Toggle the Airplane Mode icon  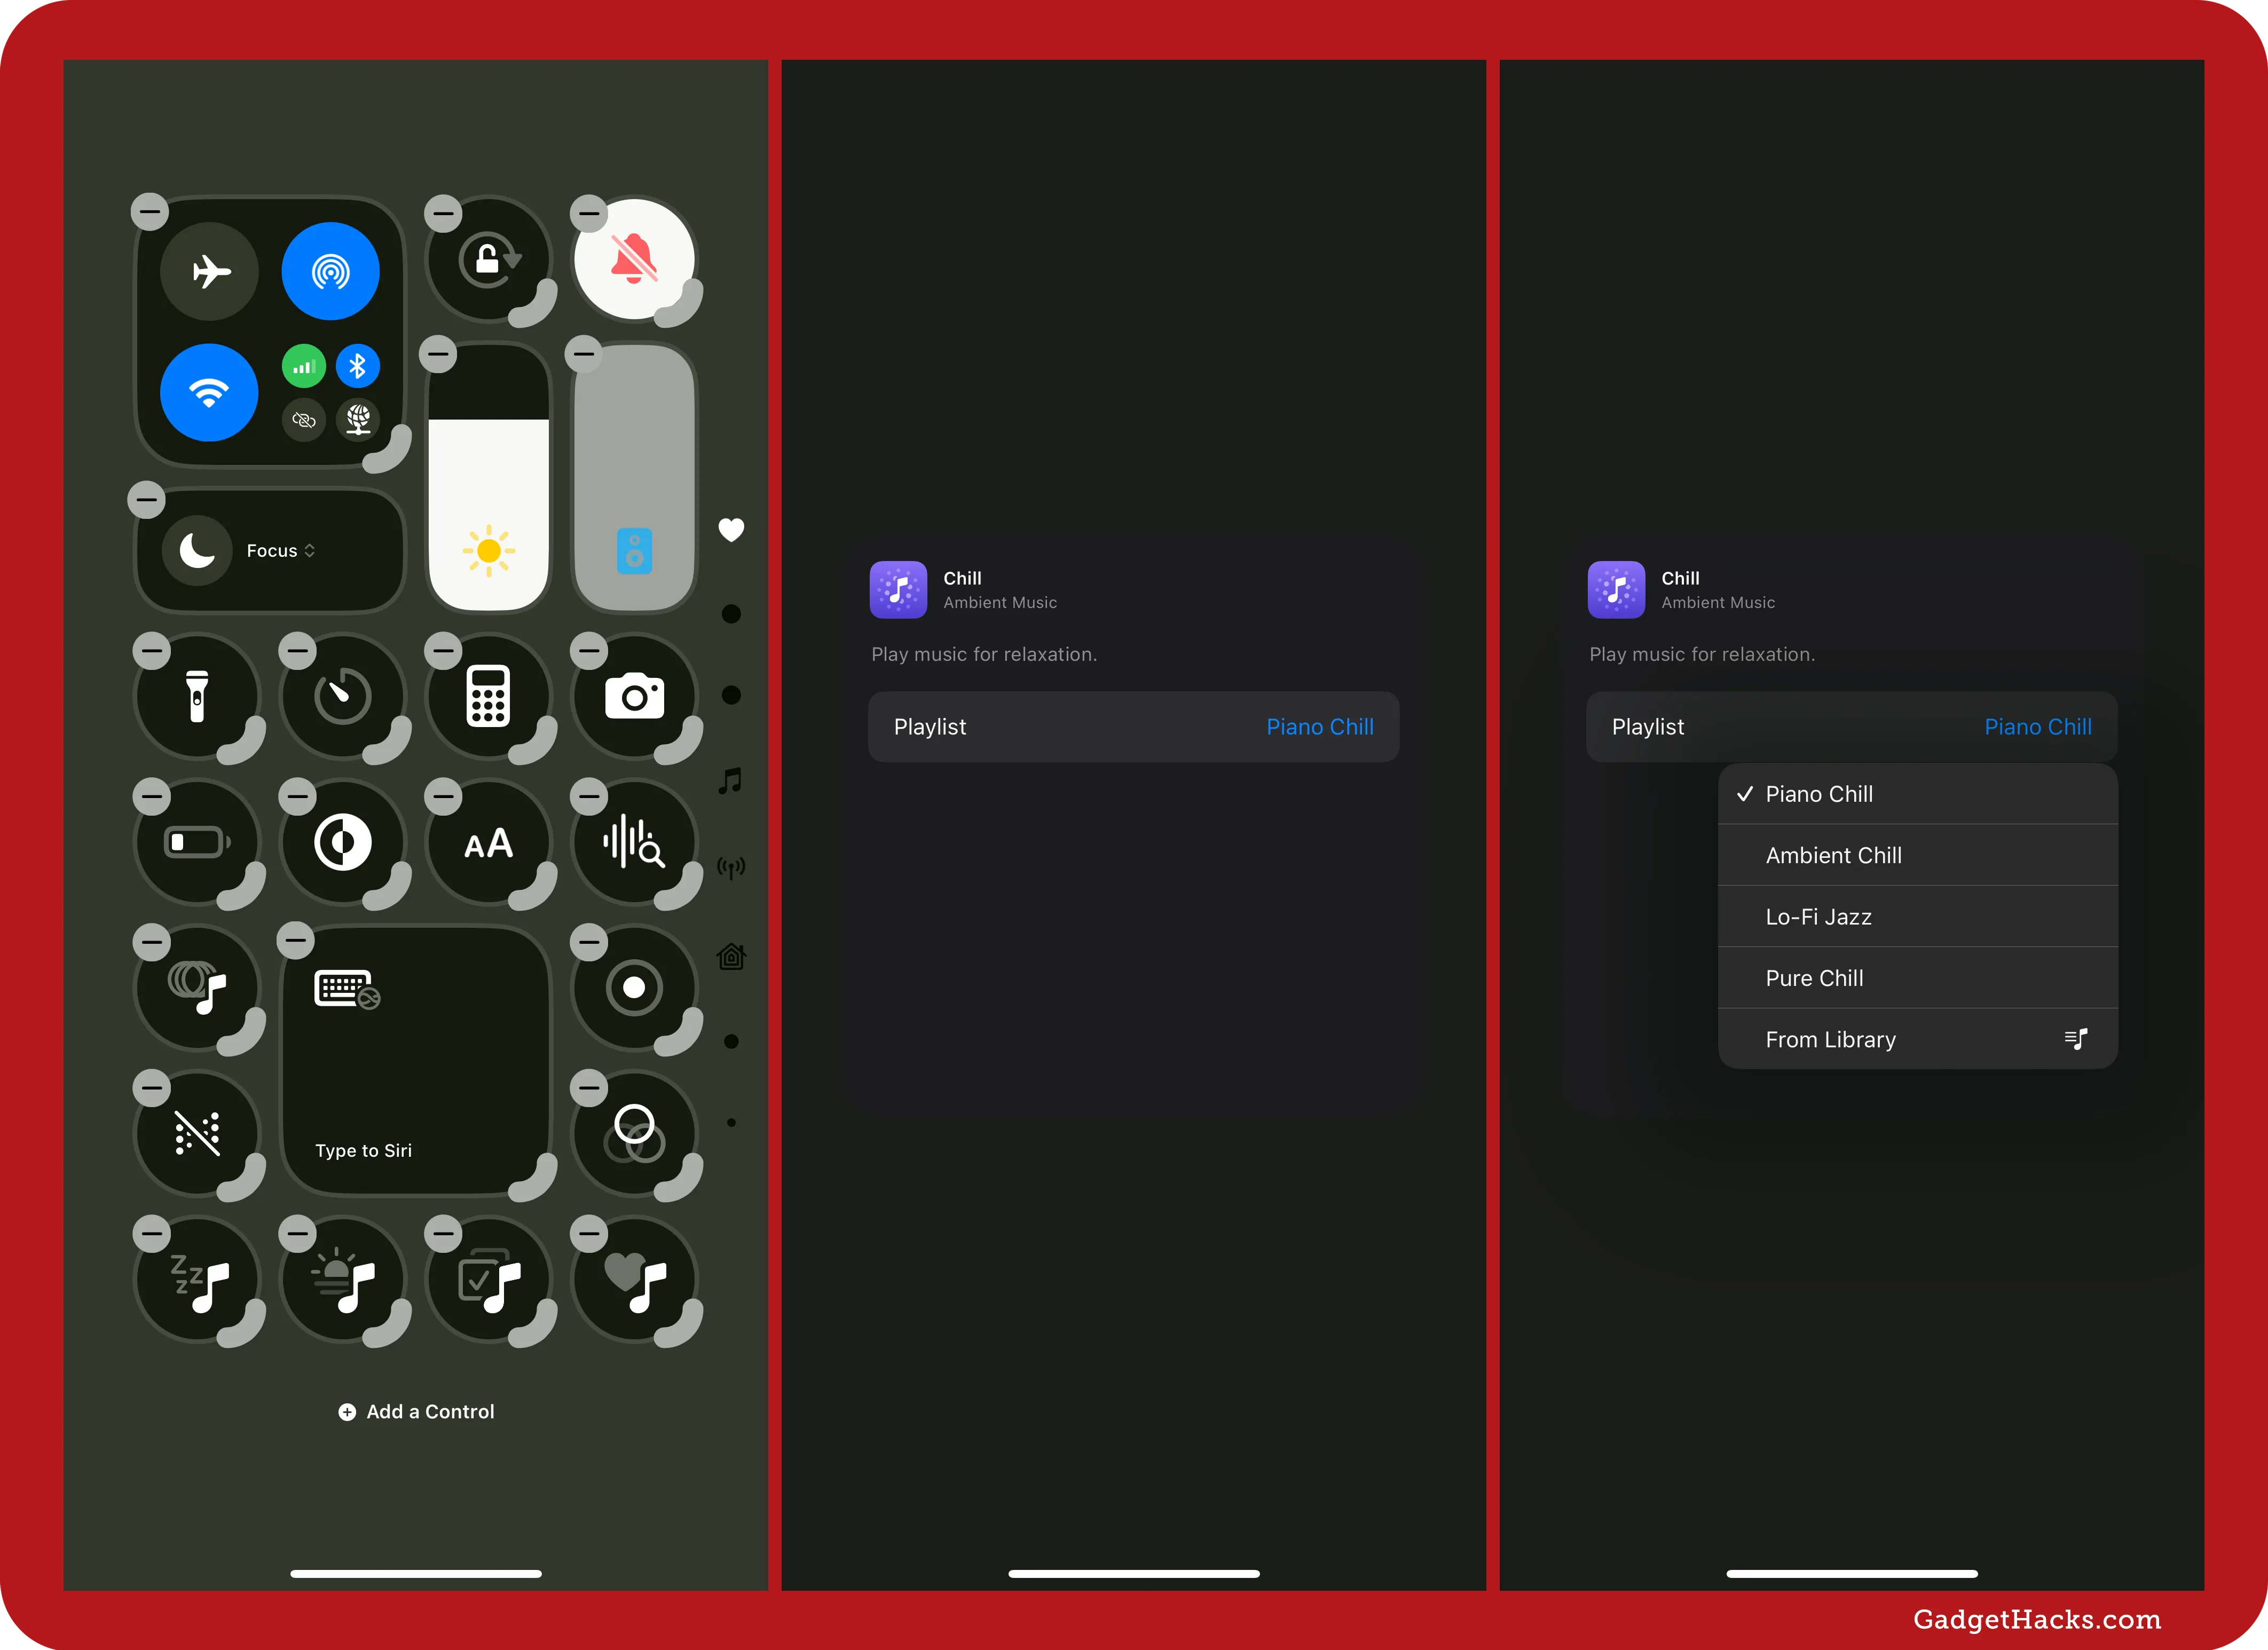point(211,273)
